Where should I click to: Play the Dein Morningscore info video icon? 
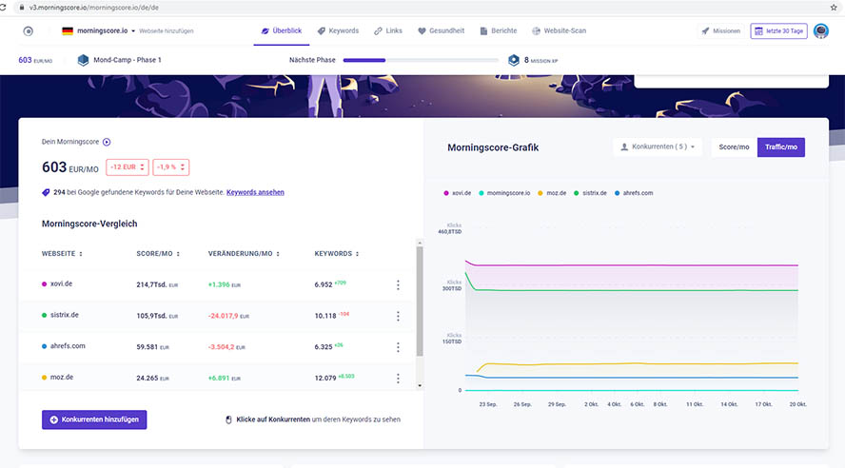point(107,142)
